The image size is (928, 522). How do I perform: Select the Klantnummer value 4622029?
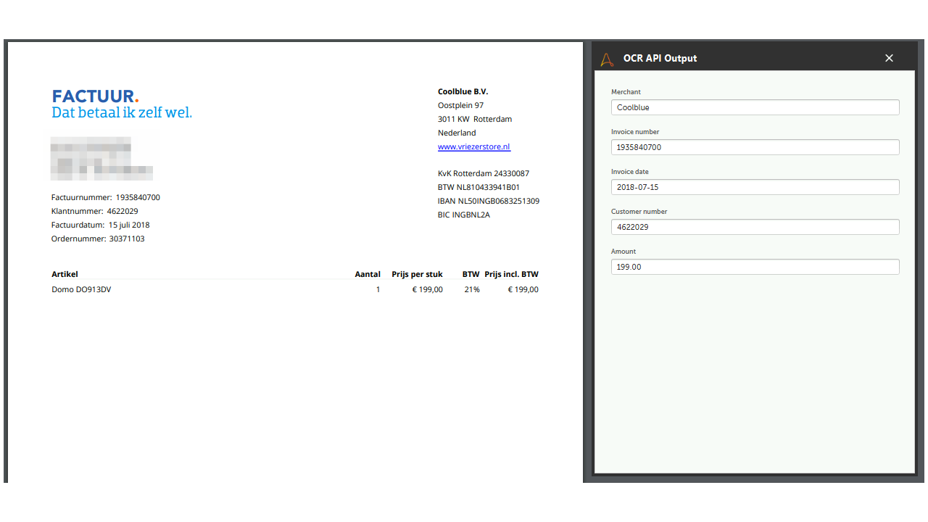coord(124,211)
